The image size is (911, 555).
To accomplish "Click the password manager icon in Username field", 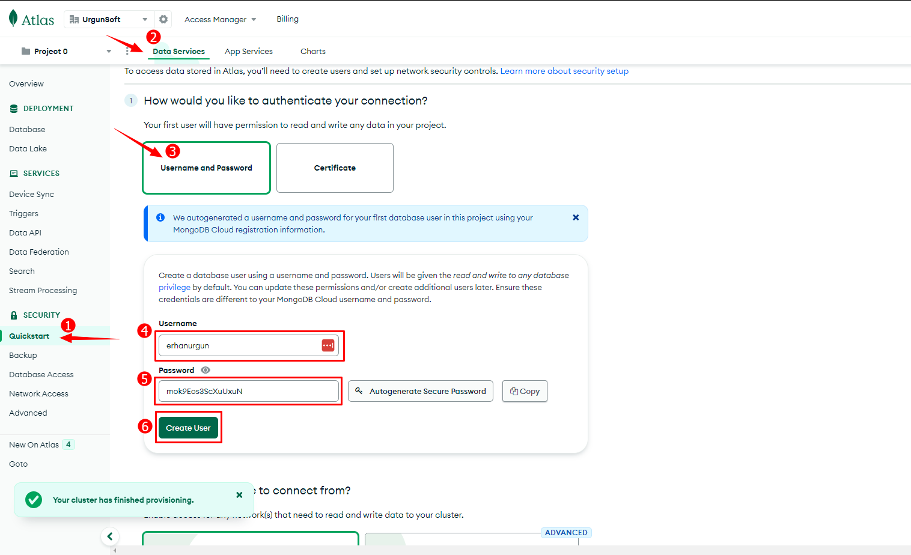I will pos(328,345).
